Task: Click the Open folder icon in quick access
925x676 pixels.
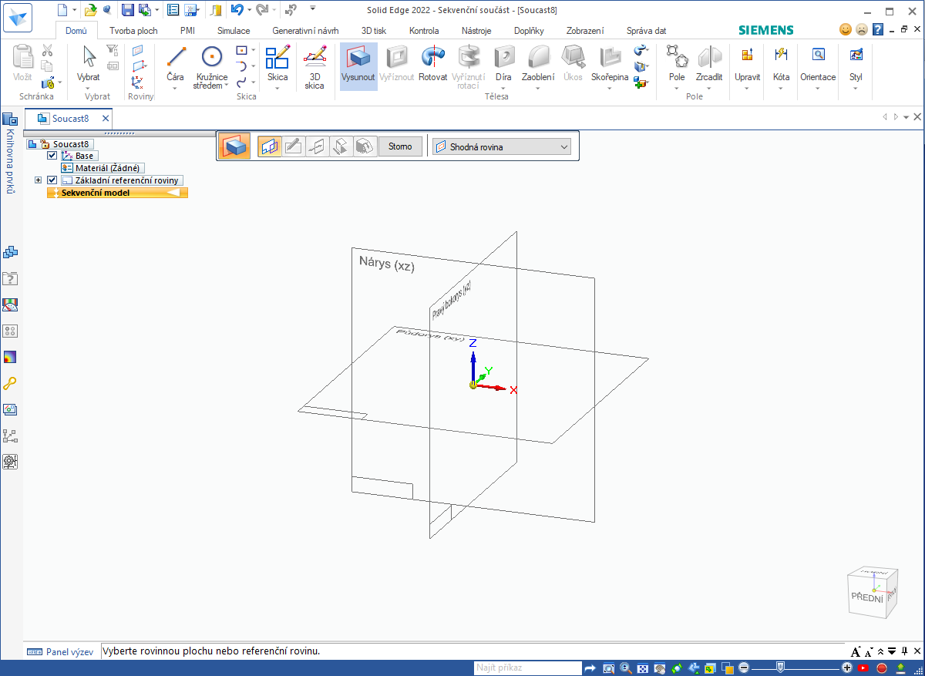Action: click(90, 10)
